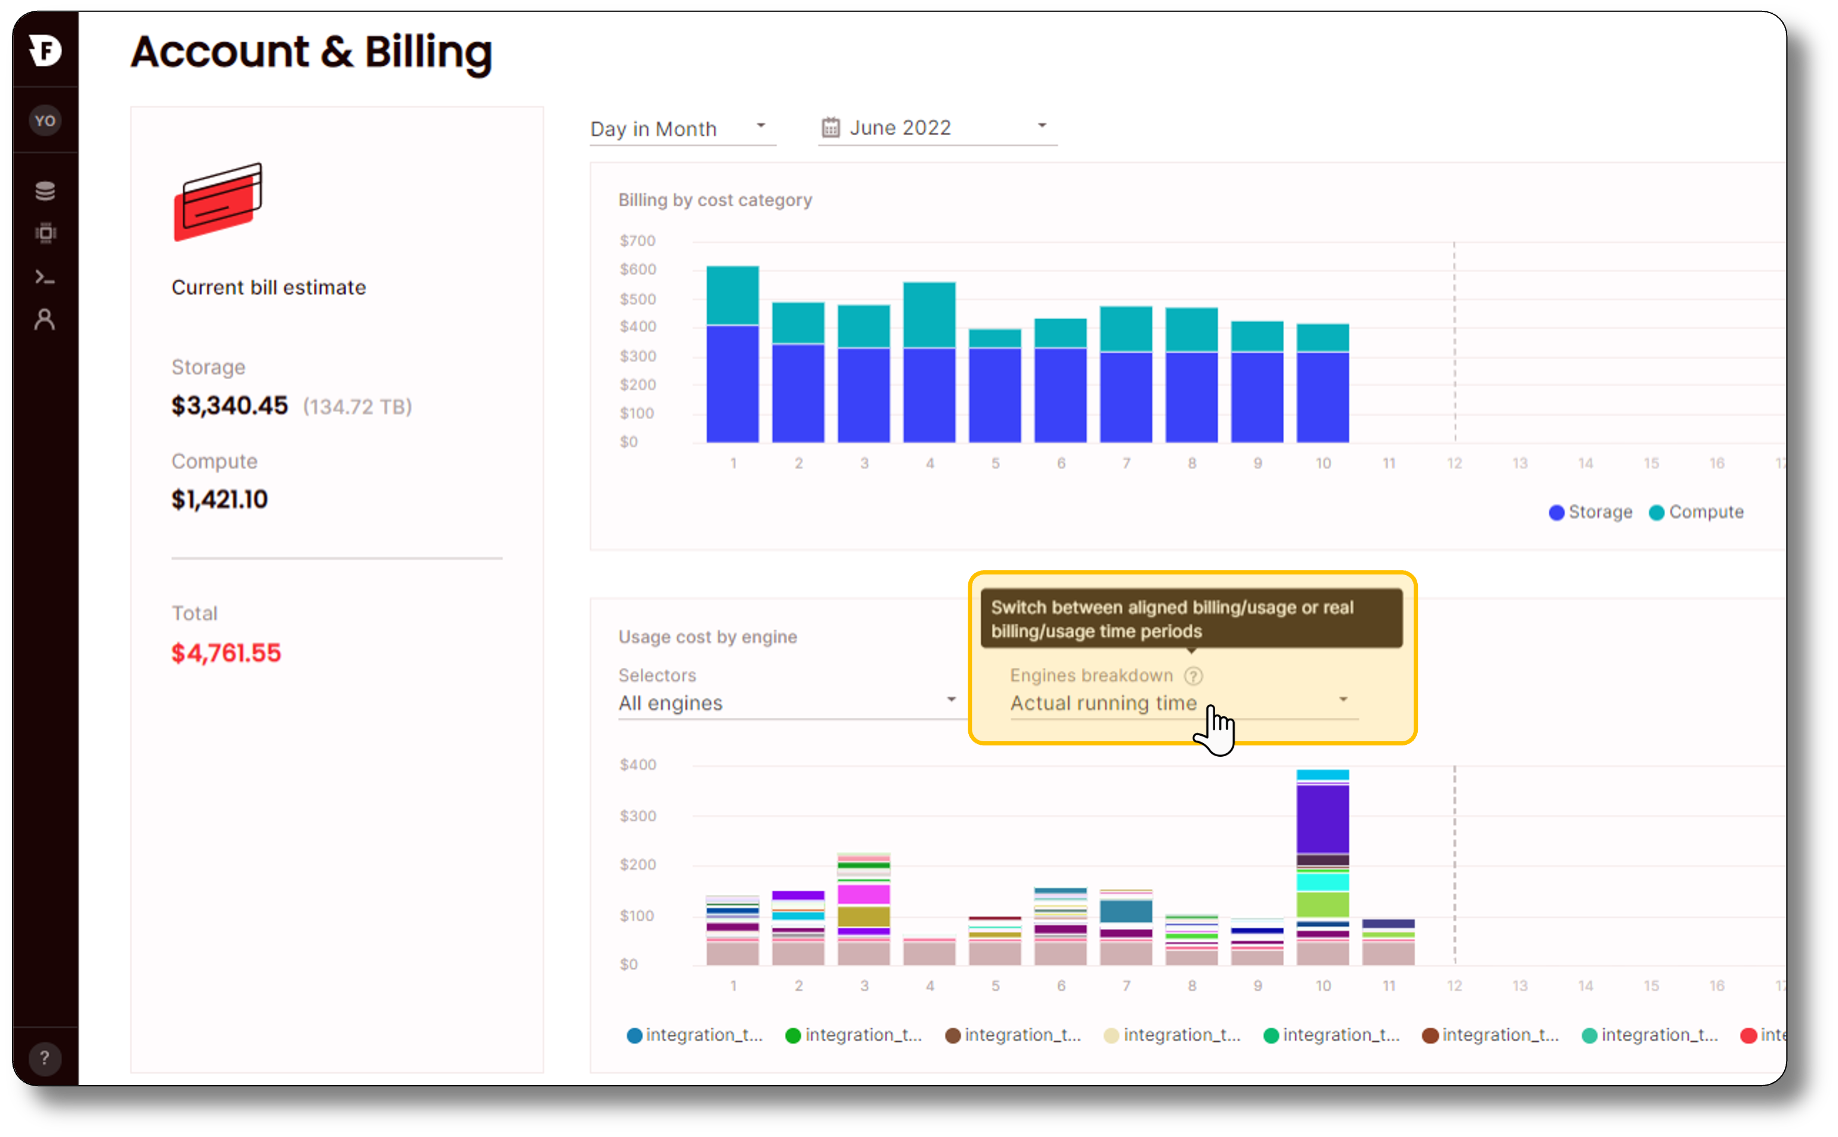Toggle the beige integration_t... legend entry
This screenshot has width=1838, height=1137.
click(x=1172, y=1035)
